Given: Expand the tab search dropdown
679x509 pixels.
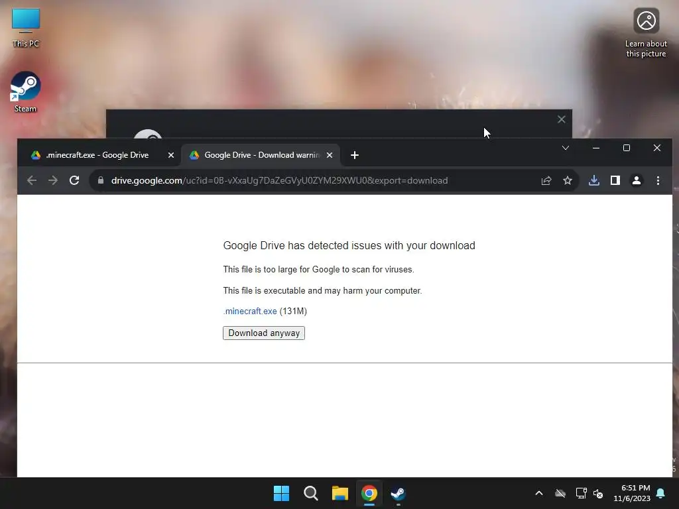Looking at the screenshot, I should click(566, 148).
